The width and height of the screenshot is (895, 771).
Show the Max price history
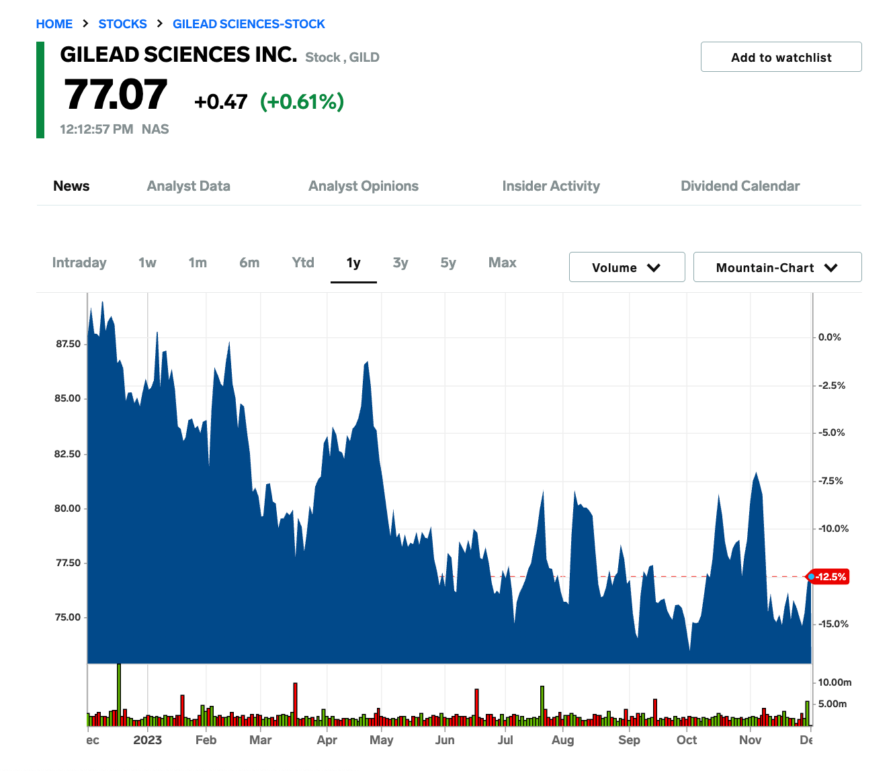tap(502, 263)
